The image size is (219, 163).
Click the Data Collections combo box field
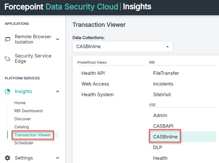click(x=123, y=46)
